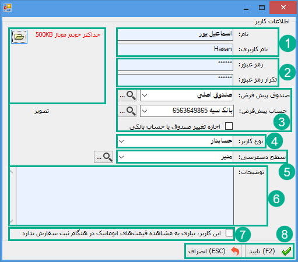Expand the صندوق پیش فرض dropdown

pyautogui.click(x=145, y=95)
